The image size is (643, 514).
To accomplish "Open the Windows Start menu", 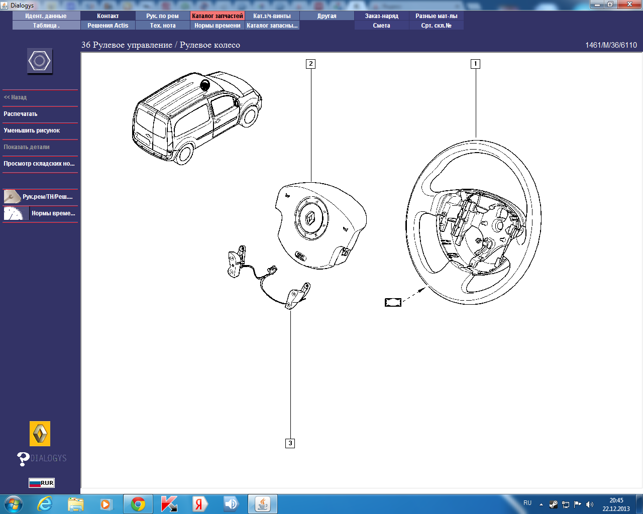I will 14,504.
